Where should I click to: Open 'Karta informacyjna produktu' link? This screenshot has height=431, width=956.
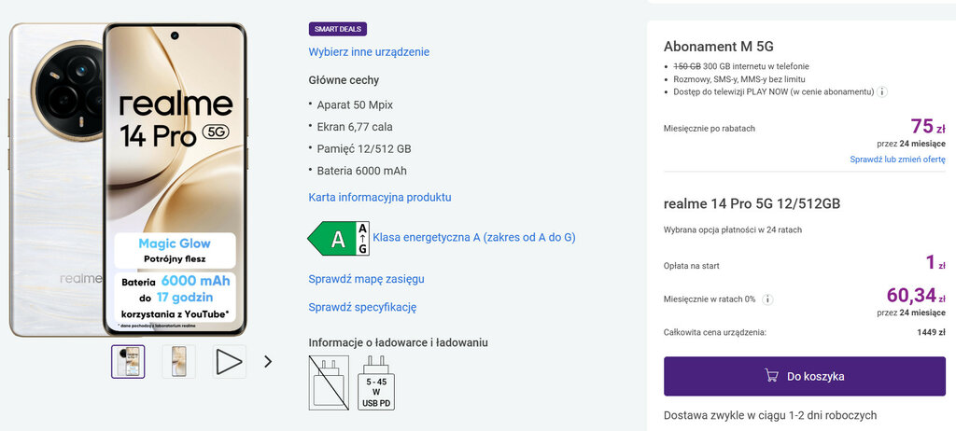[x=379, y=198]
